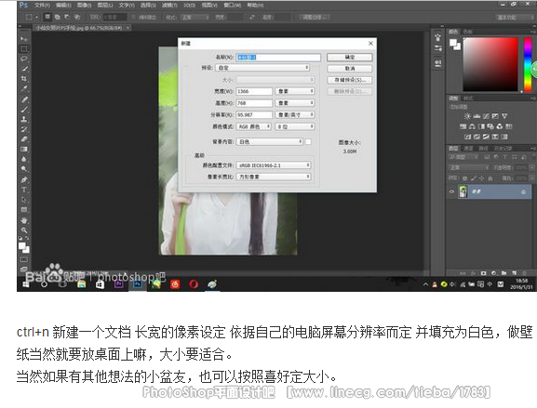Select the Zoom tool in the toolbox
Image resolution: width=537 pixels, height=408 pixels.
click(23, 230)
